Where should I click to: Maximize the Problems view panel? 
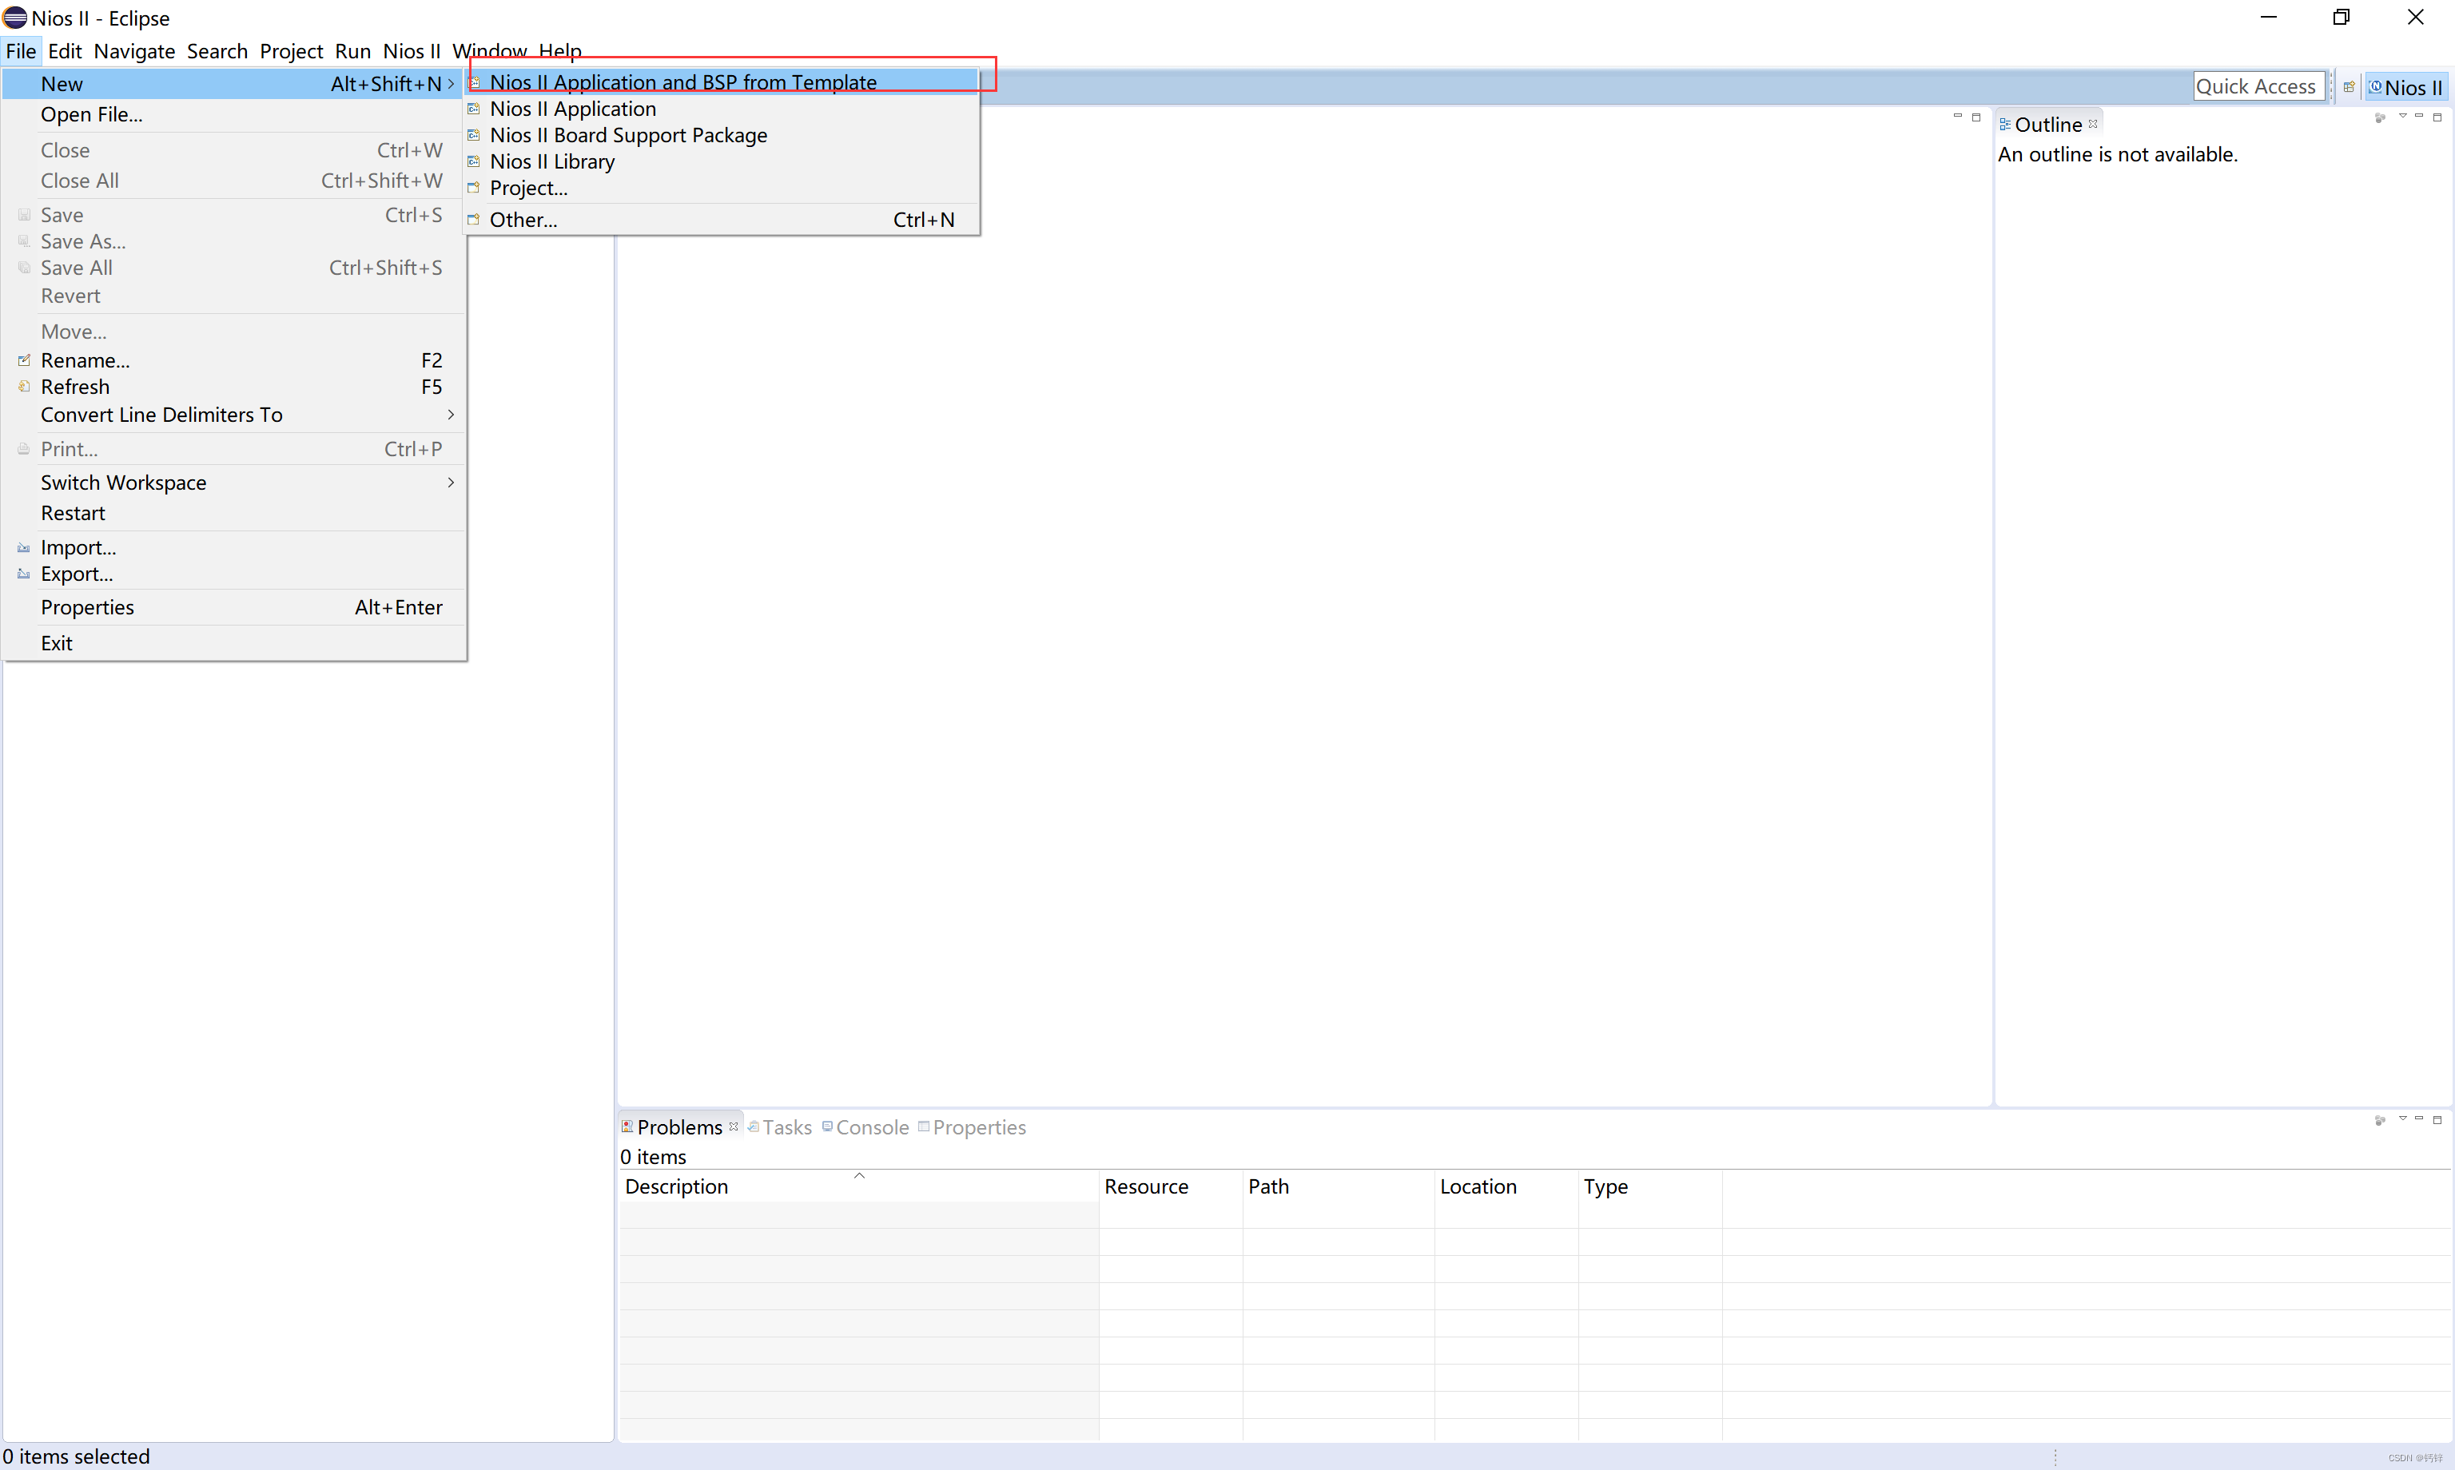(x=2437, y=1119)
